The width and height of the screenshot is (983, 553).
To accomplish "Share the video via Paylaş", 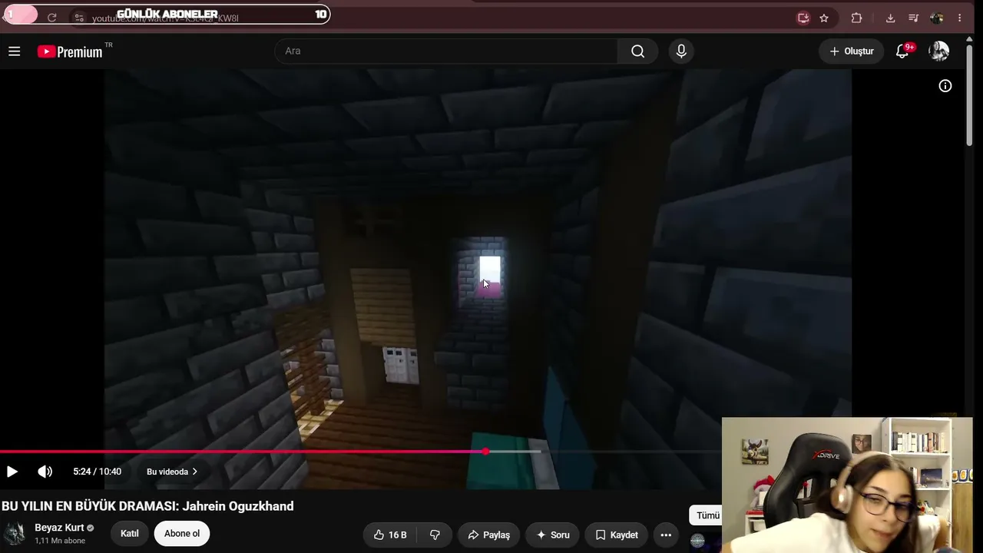I will coord(488,535).
